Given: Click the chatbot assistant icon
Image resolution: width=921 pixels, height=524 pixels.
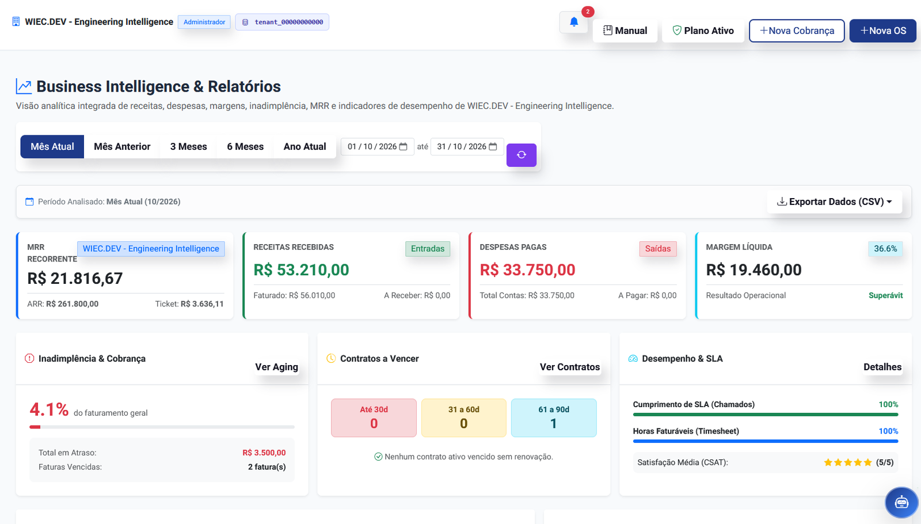Looking at the screenshot, I should tap(901, 503).
